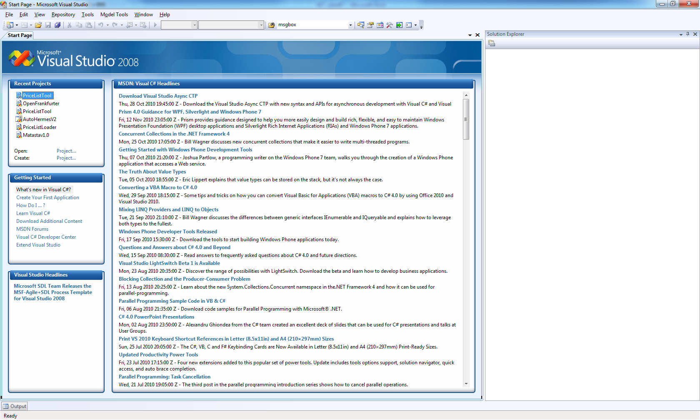The image size is (700, 420).
Task: Open the Microsoft SDL Team Releases headline
Action: click(53, 292)
